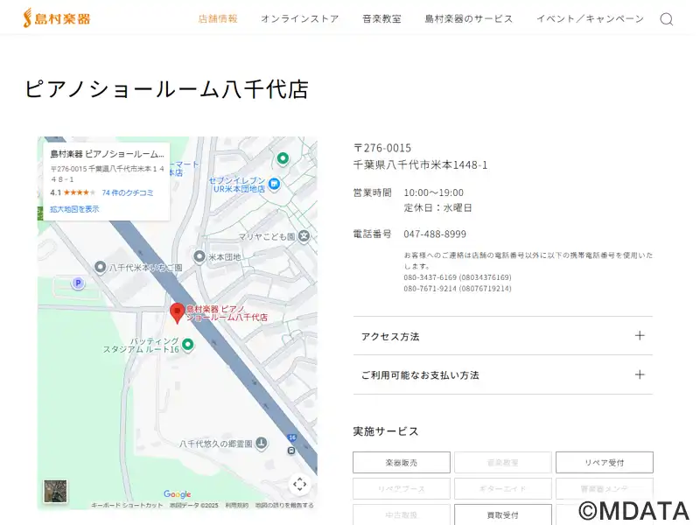Image resolution: width=700 pixels, height=525 pixels.
Task: Click the red store location pin
Action: point(177,312)
